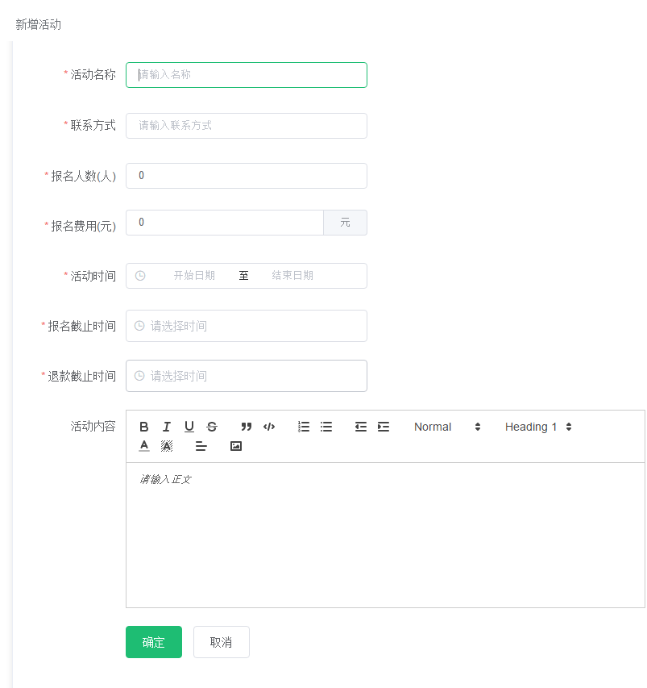Increase indent in the editor

pos(383,427)
